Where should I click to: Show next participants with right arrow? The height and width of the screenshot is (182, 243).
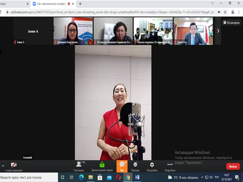click(218, 31)
